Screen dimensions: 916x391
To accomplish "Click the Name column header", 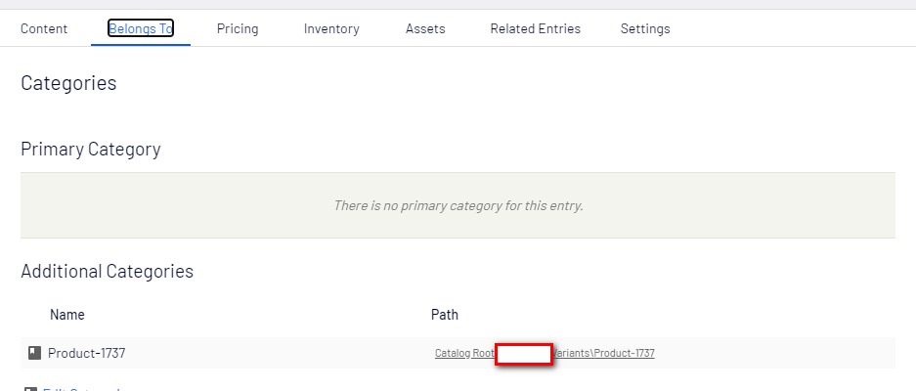I will pyautogui.click(x=67, y=315).
